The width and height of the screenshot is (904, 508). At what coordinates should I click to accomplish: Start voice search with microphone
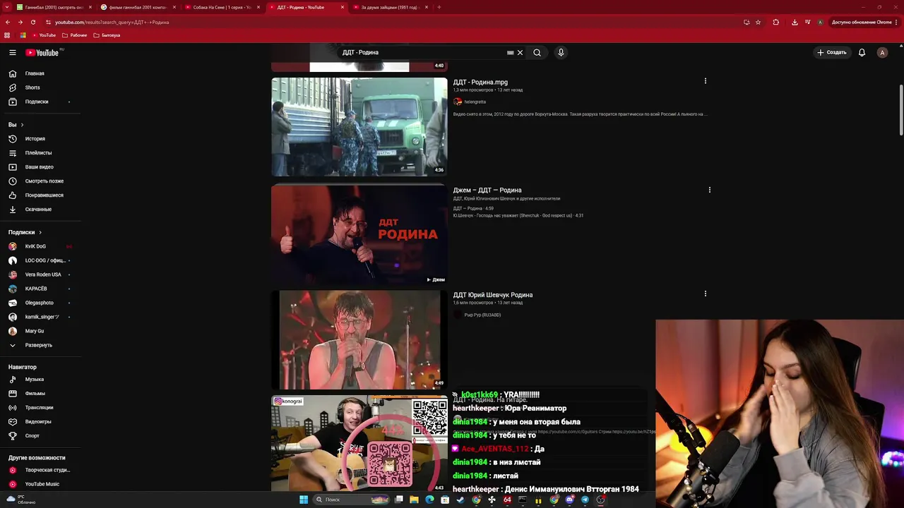click(x=561, y=52)
